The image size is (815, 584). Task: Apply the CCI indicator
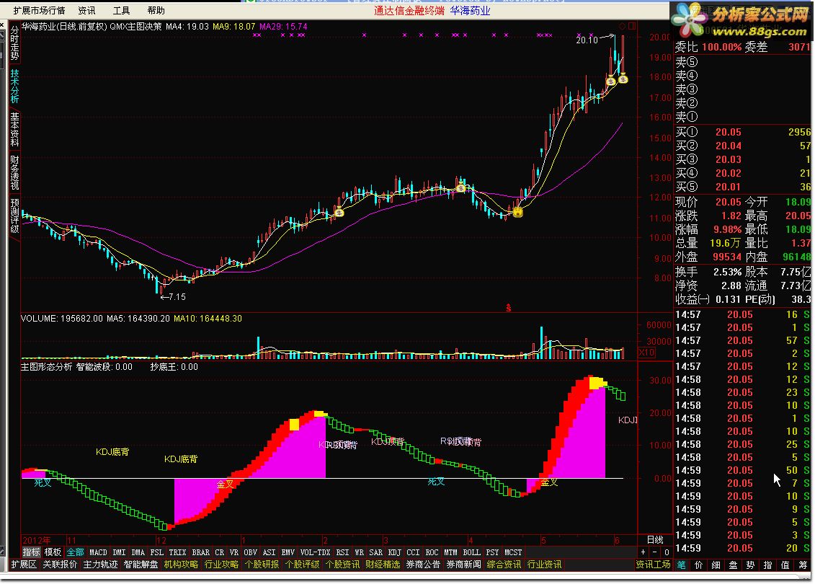click(413, 552)
